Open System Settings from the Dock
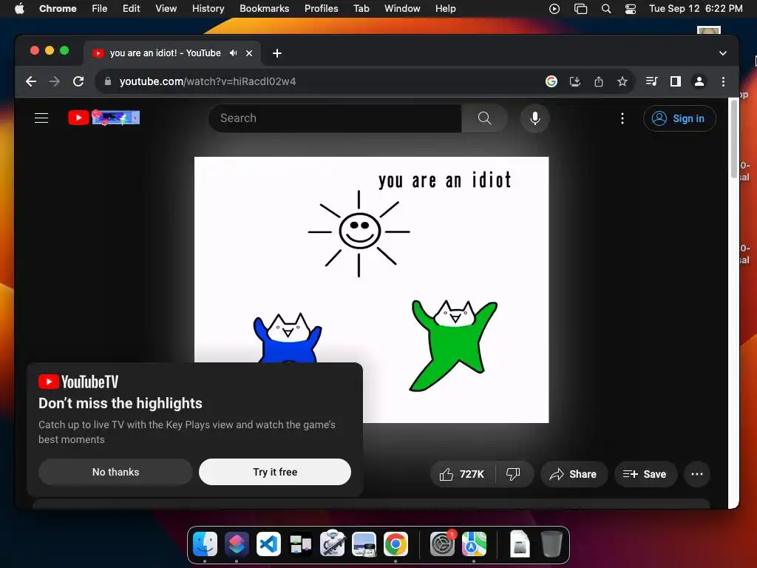757x568 pixels. (x=442, y=544)
